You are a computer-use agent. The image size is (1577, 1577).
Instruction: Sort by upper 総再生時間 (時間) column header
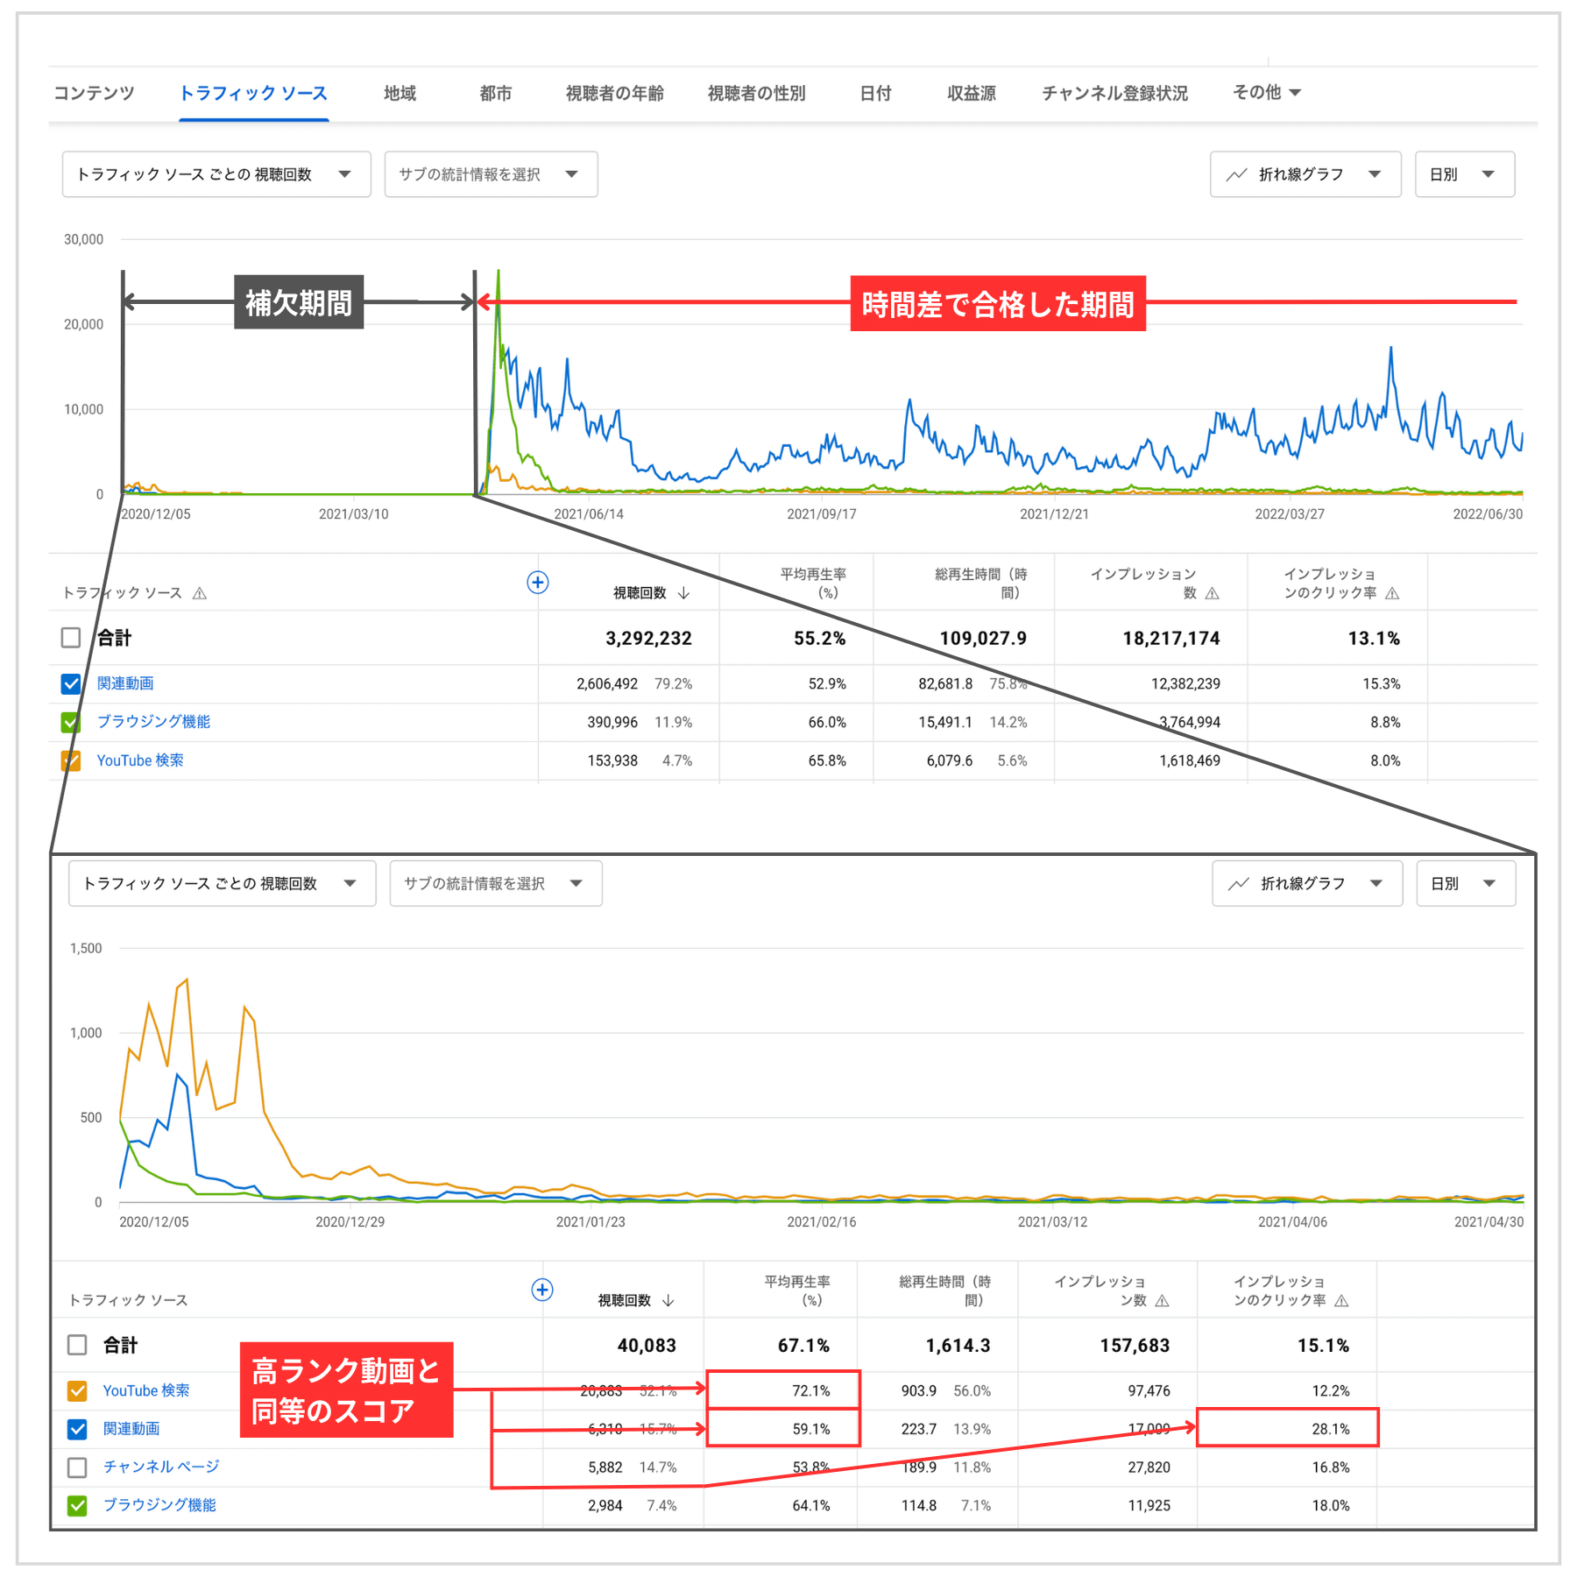coord(980,583)
